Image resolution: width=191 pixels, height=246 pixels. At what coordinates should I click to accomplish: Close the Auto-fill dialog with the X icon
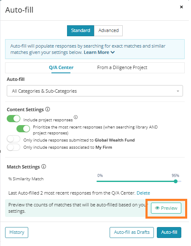tap(181, 7)
